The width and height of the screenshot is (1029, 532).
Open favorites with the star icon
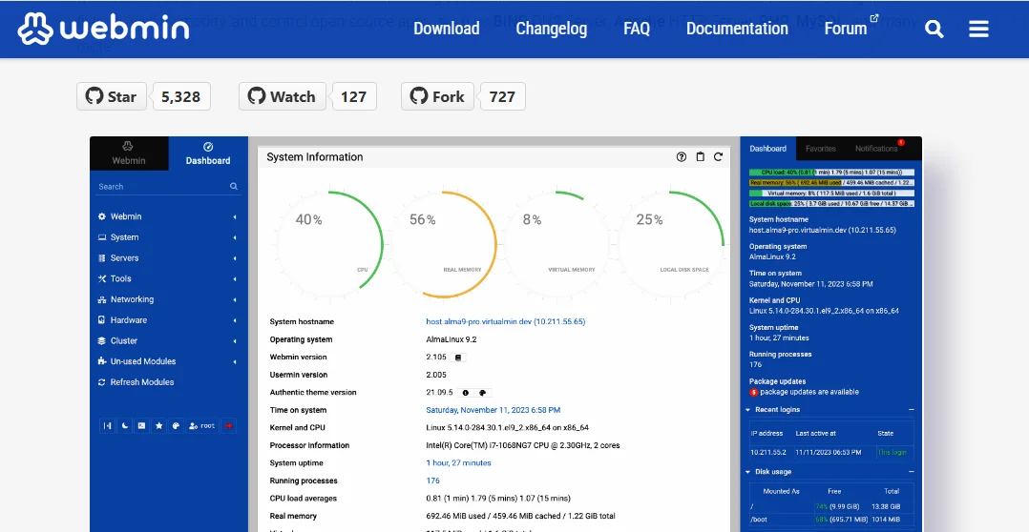(x=158, y=426)
